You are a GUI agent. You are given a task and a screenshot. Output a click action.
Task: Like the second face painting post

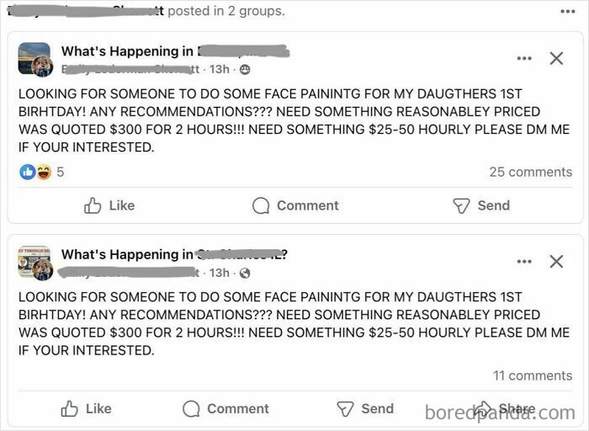point(86,409)
